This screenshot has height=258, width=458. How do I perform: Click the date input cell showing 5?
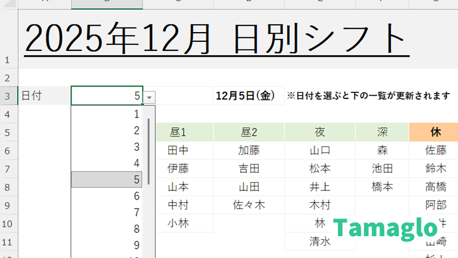tap(106, 96)
